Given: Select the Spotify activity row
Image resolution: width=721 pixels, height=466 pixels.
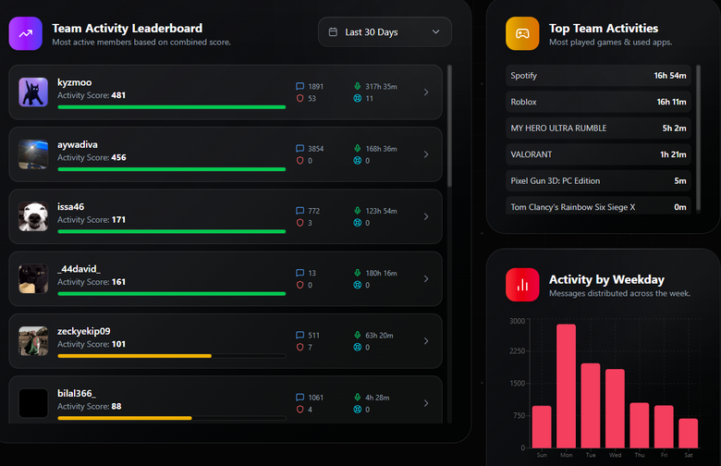Looking at the screenshot, I should 599,76.
